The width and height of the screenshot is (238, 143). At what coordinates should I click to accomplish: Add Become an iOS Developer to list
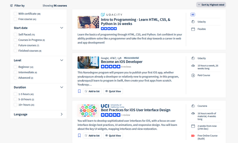click(92, 91)
